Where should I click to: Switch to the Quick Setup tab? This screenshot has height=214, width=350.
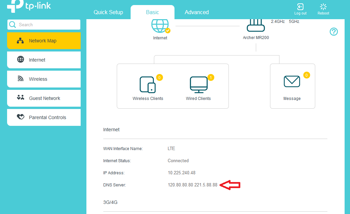108,12
